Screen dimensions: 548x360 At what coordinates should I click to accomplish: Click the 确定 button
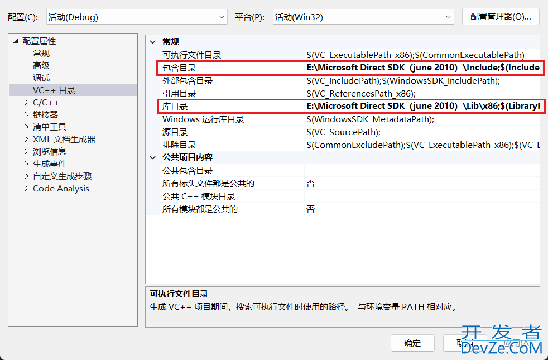point(412,343)
